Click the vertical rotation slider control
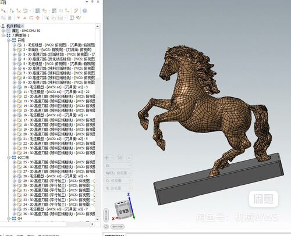The height and width of the screenshot is (236, 291). pyautogui.click(x=106, y=215)
